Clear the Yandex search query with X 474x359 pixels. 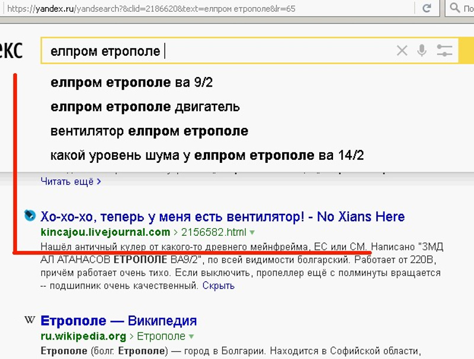402,51
